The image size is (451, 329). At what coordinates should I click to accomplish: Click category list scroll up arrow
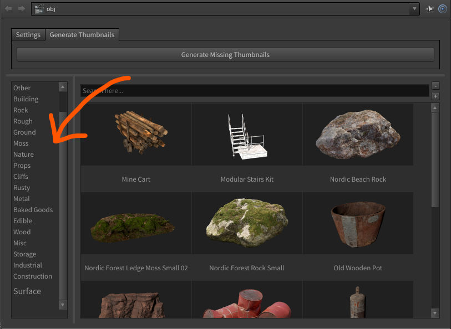63,87
